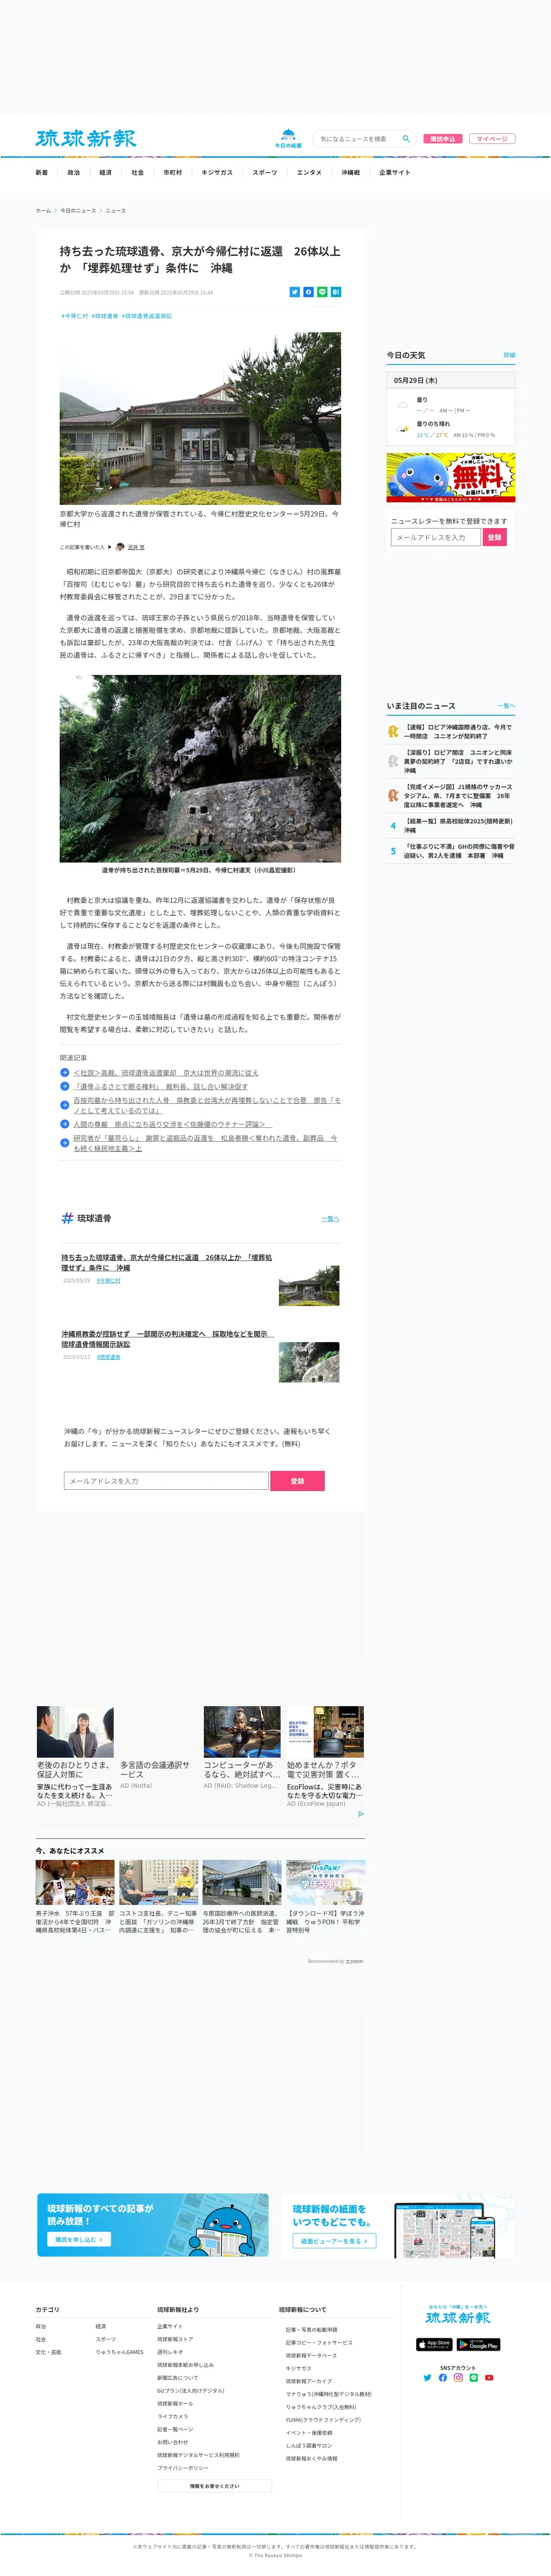The height and width of the screenshot is (2576, 551).
Task: Click the 百按司墓 tomb photo
Action: (x=200, y=768)
